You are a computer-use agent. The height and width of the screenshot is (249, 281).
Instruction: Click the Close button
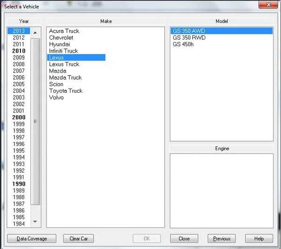click(x=184, y=239)
